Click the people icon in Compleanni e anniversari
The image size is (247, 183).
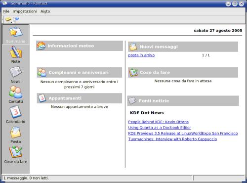pos(42,72)
